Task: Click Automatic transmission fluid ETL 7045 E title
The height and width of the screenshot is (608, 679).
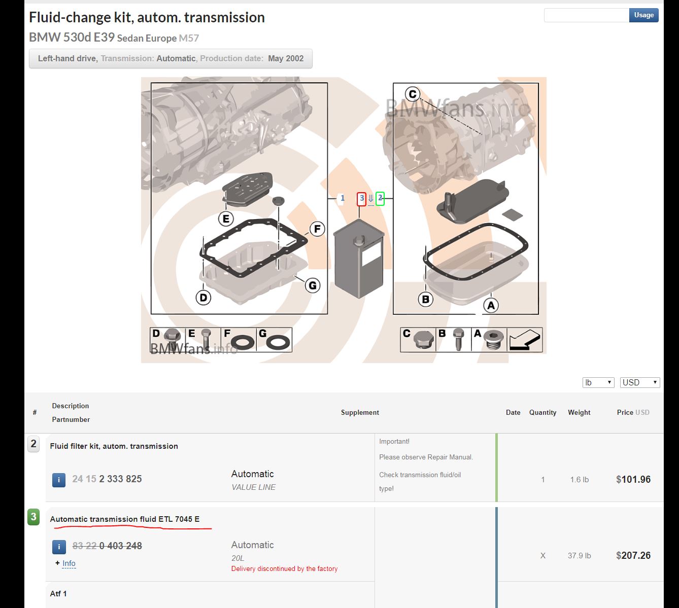Action: pos(125,519)
